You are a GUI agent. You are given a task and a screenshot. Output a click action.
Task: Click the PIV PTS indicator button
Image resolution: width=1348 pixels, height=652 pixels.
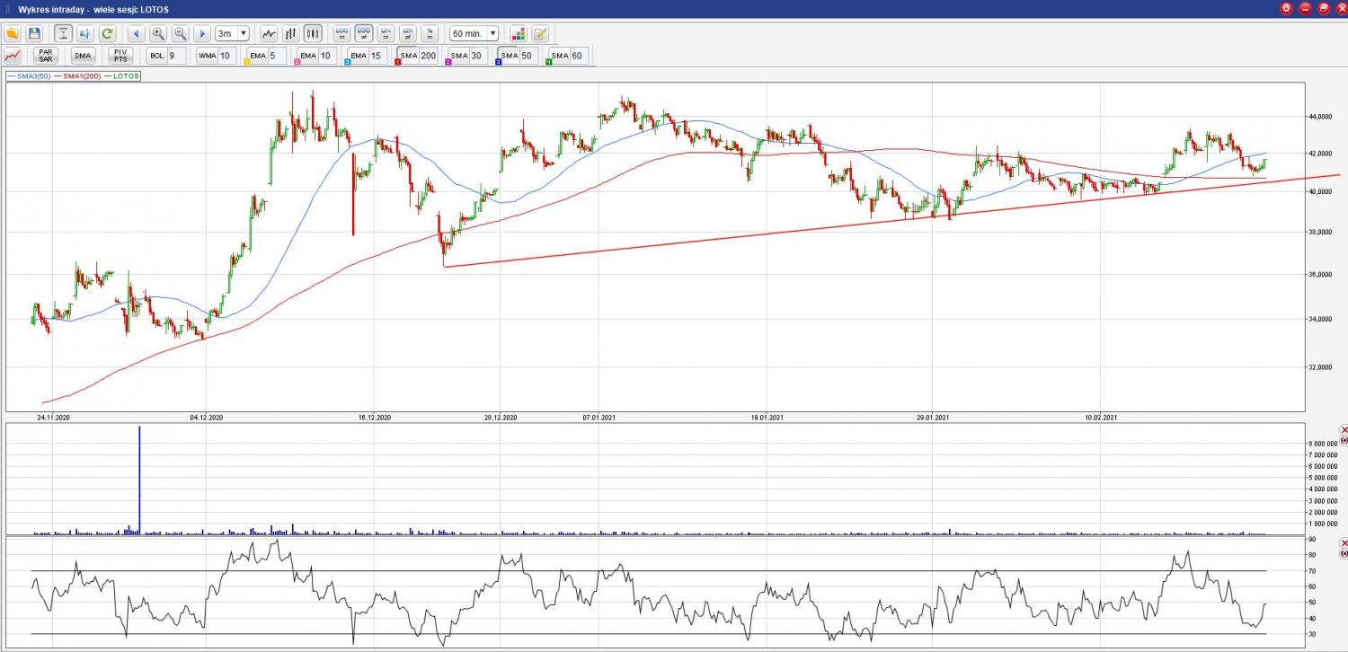[120, 56]
